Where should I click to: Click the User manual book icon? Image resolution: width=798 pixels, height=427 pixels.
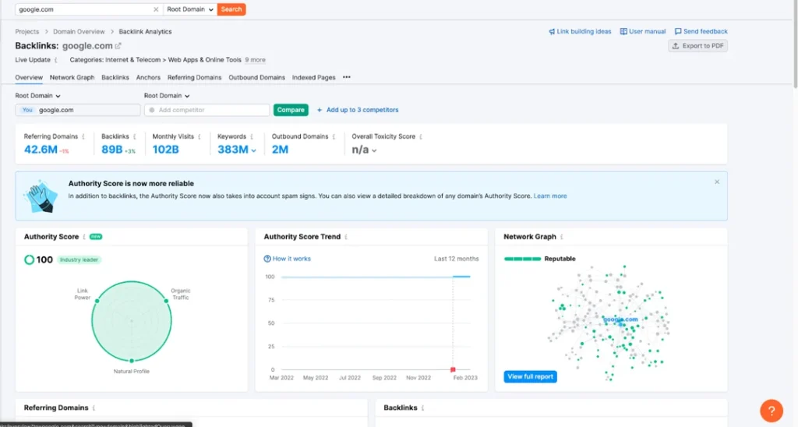pyautogui.click(x=623, y=31)
